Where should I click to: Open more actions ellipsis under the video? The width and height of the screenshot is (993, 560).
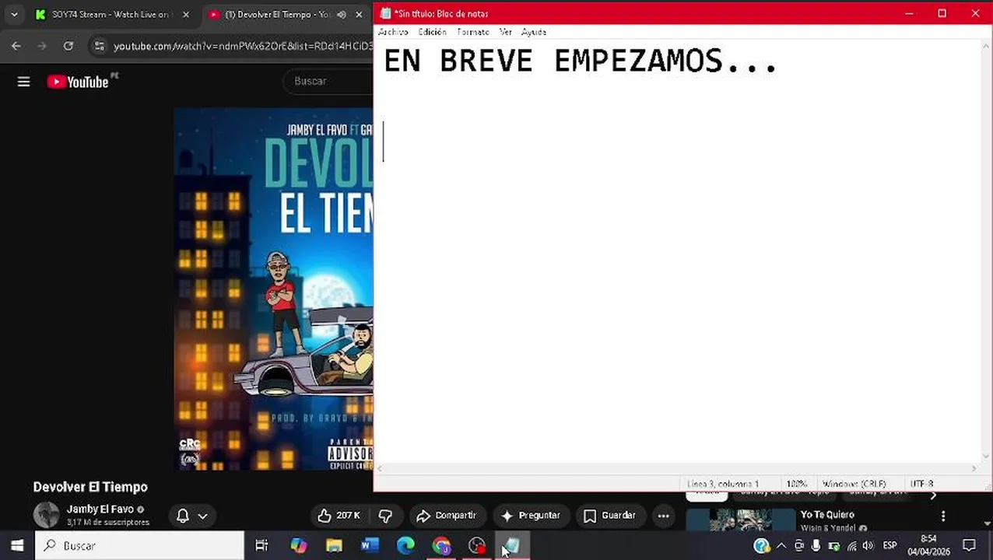coord(663,516)
